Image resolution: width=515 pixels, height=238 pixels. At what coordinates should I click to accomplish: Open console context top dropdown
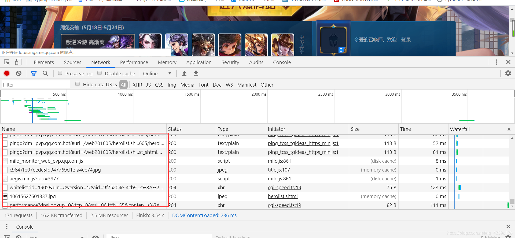(57, 237)
